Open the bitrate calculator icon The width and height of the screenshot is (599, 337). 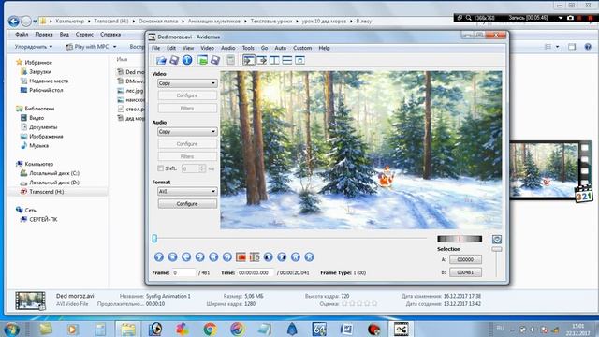click(231, 60)
